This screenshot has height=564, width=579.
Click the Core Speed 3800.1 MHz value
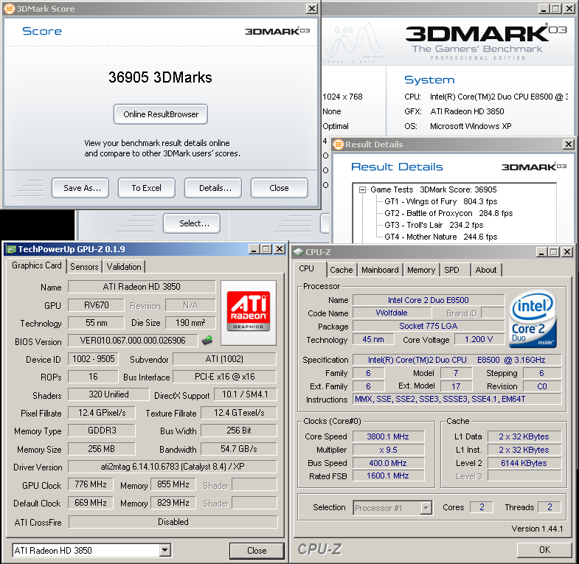[x=388, y=436]
